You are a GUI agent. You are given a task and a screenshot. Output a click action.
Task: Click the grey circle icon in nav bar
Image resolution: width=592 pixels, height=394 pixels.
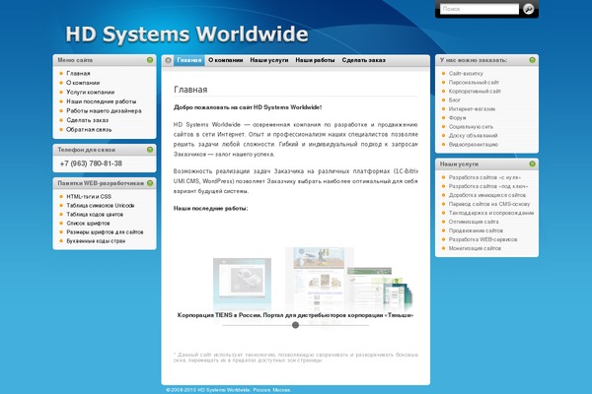pos(169,60)
